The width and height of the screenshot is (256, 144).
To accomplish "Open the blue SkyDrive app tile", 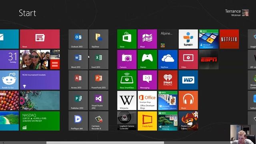I will tap(168, 60).
